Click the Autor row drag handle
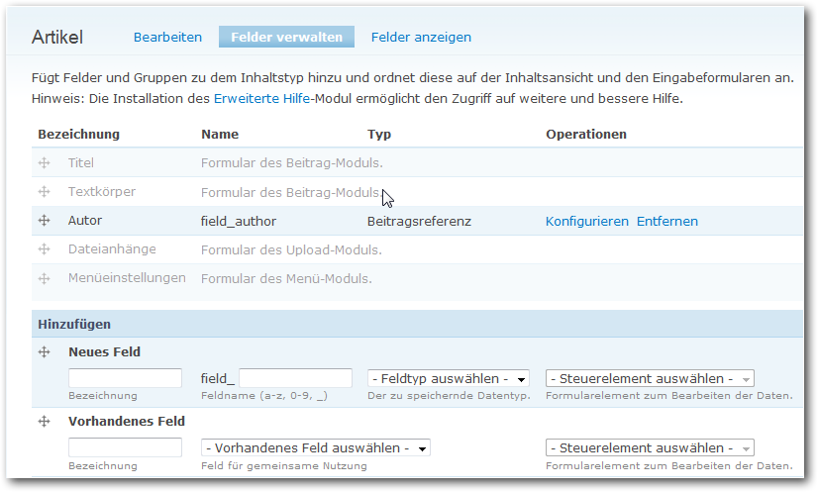The image size is (818, 492). pyautogui.click(x=44, y=221)
